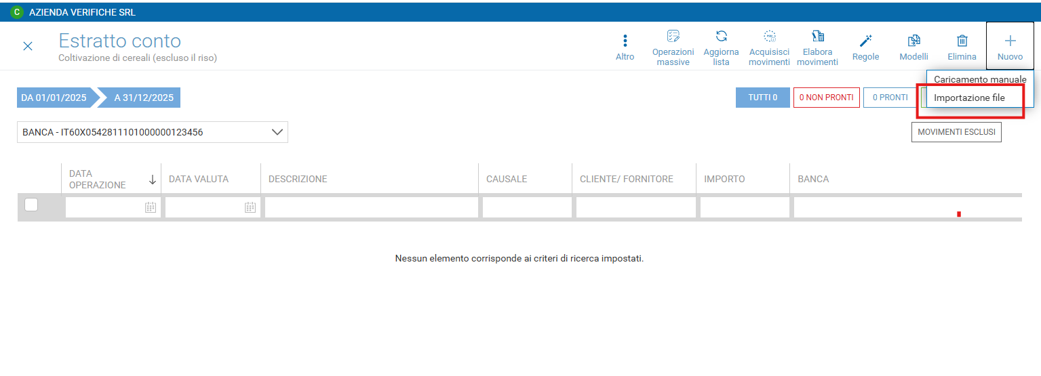Click the Estratto conto page title

(x=120, y=41)
